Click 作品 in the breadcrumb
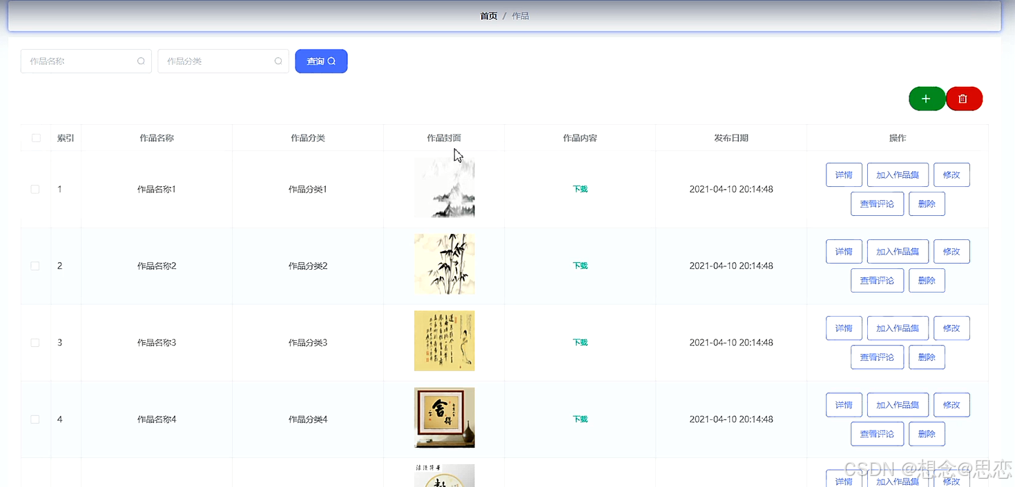Viewport: 1015px width, 487px height. tap(521, 16)
